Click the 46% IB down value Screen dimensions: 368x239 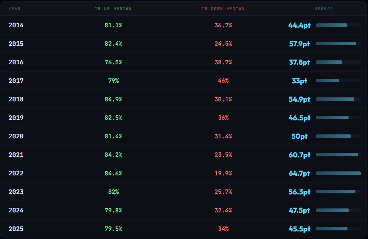pos(223,81)
